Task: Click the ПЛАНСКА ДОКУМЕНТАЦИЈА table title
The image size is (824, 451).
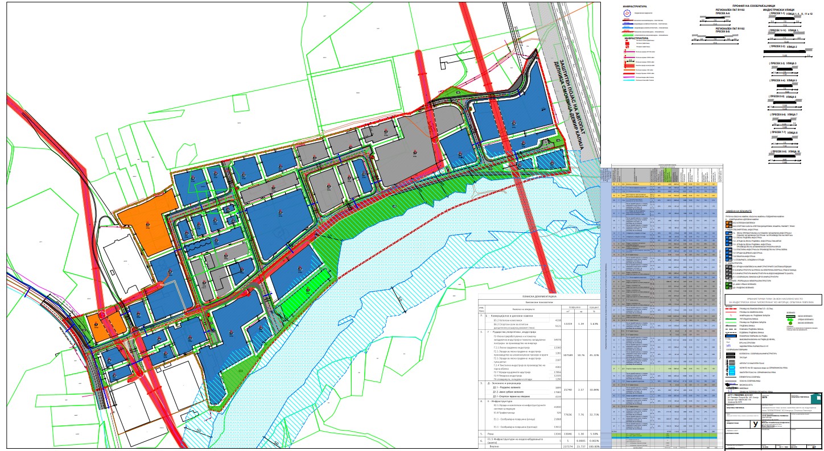Action: click(x=538, y=297)
